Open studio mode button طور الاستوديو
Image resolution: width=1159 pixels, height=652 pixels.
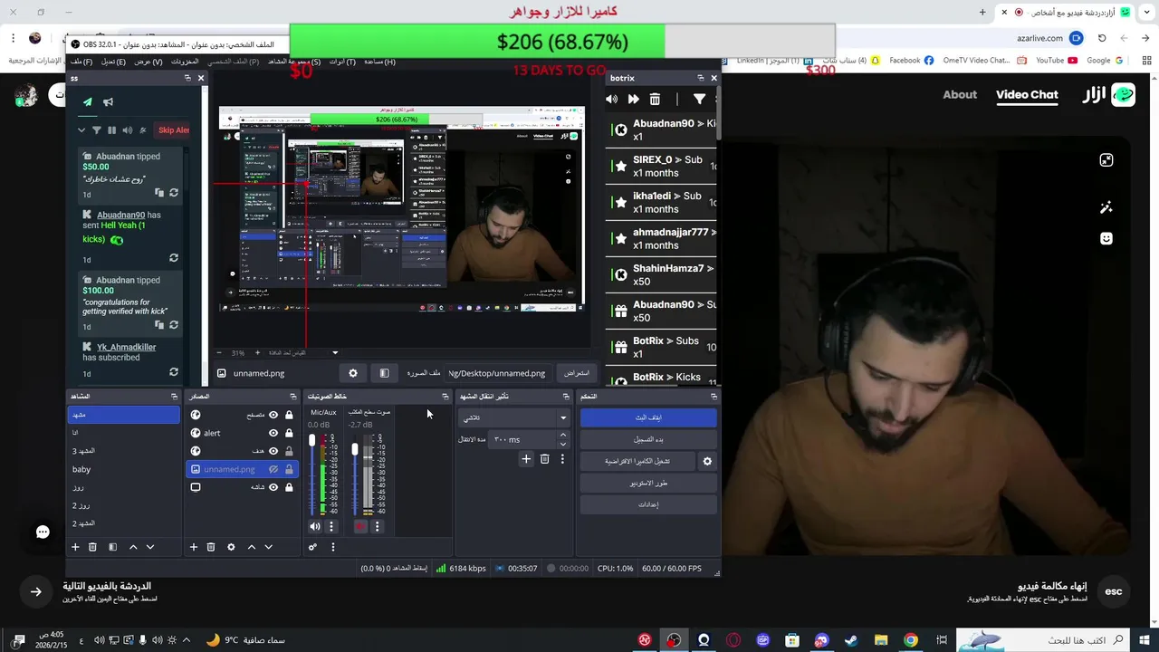tap(648, 483)
